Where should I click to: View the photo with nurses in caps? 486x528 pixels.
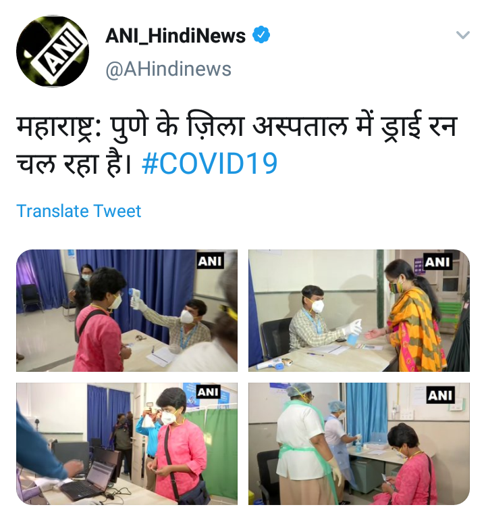359,443
